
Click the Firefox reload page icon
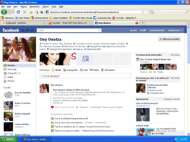click(18, 12)
